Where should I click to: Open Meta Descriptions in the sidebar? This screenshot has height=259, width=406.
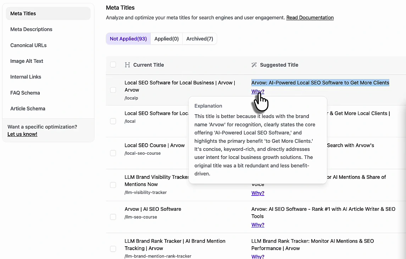click(31, 29)
